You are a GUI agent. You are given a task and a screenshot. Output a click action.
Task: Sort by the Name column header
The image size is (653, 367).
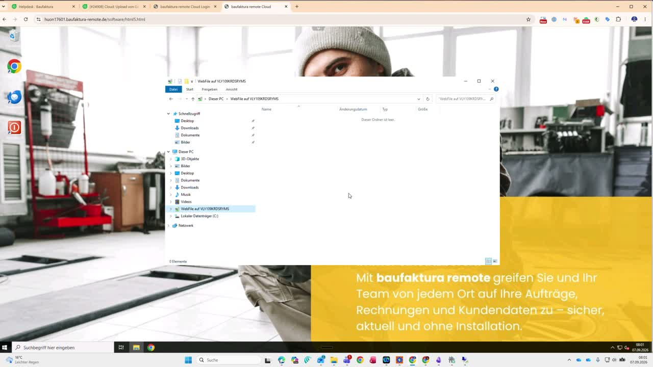[x=266, y=109]
